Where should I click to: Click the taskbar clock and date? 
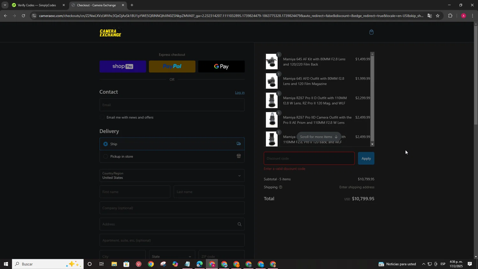coord(456,264)
